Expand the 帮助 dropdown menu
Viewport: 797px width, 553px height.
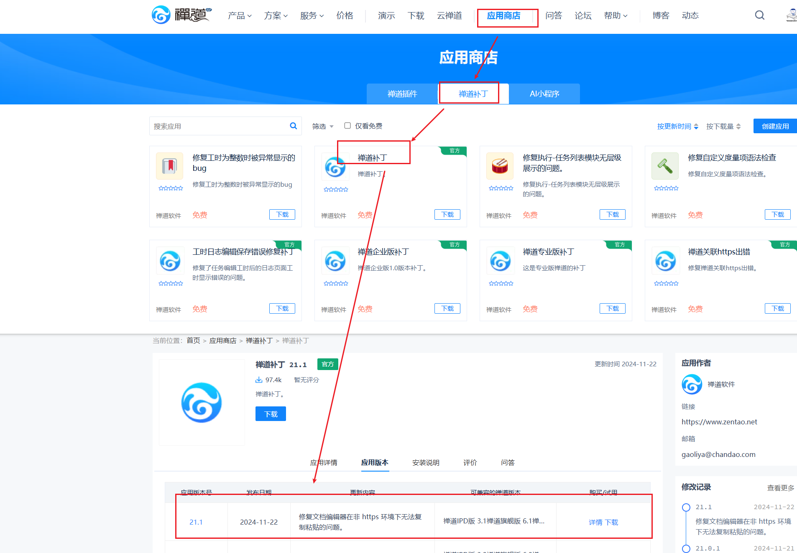616,15
